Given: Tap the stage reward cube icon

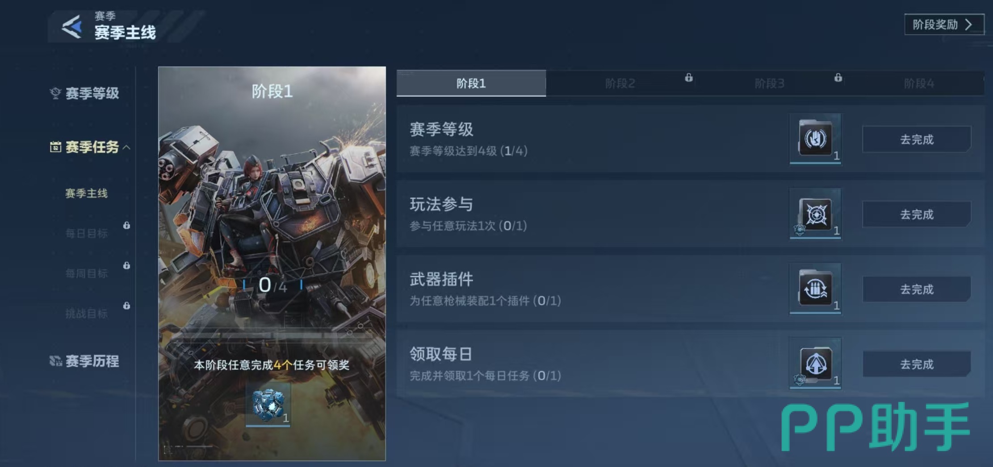Looking at the screenshot, I should pos(268,404).
